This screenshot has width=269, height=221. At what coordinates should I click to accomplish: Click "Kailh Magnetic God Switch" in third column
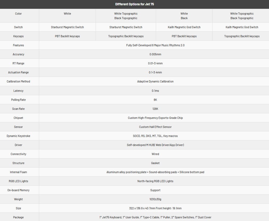(x=184, y=27)
